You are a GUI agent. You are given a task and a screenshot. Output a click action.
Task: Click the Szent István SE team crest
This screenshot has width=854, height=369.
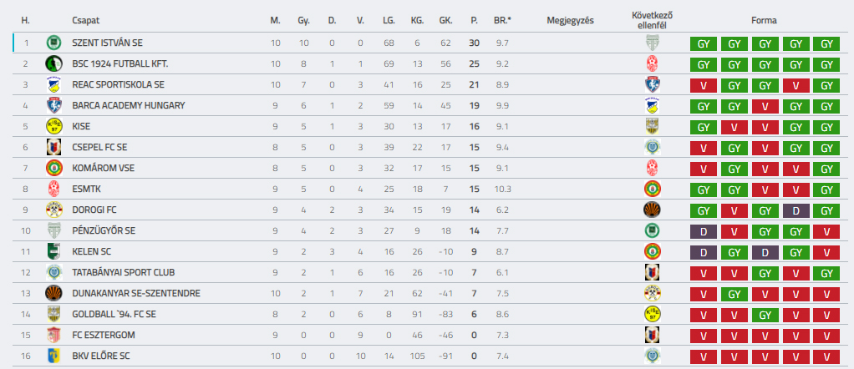pos(53,43)
